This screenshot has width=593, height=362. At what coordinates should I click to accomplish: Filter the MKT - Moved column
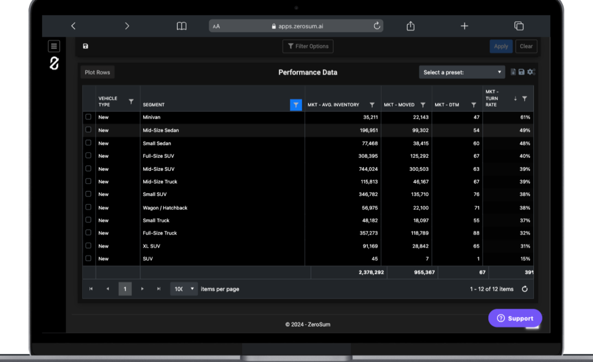423,105
